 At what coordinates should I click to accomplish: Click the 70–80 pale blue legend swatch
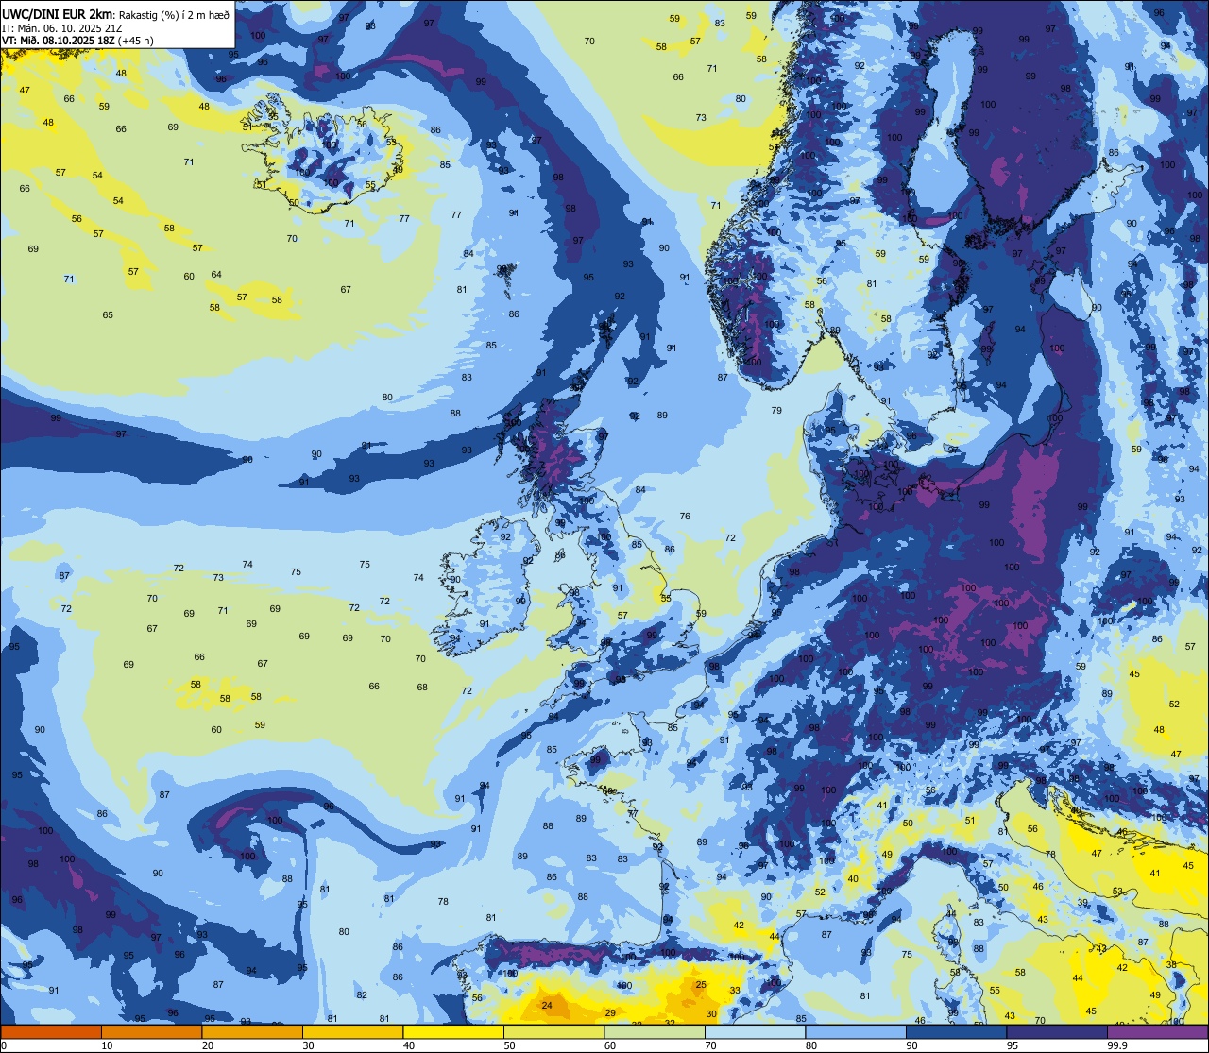click(x=755, y=1031)
